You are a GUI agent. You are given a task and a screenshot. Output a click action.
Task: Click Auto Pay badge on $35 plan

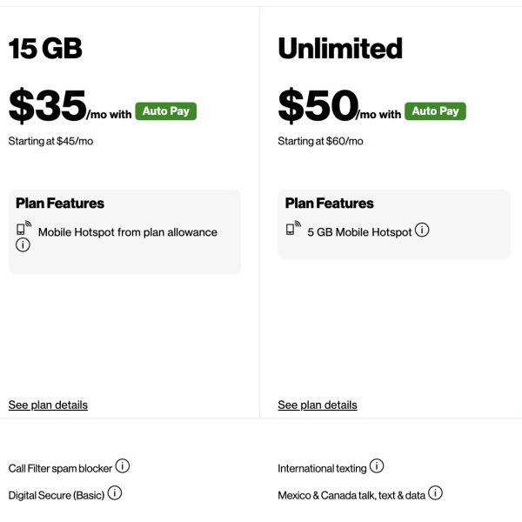[x=165, y=111]
